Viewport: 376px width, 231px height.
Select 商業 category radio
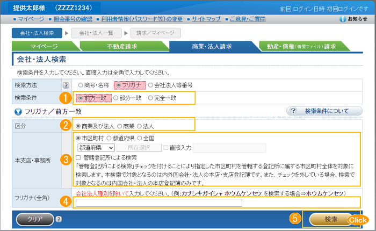(120, 126)
